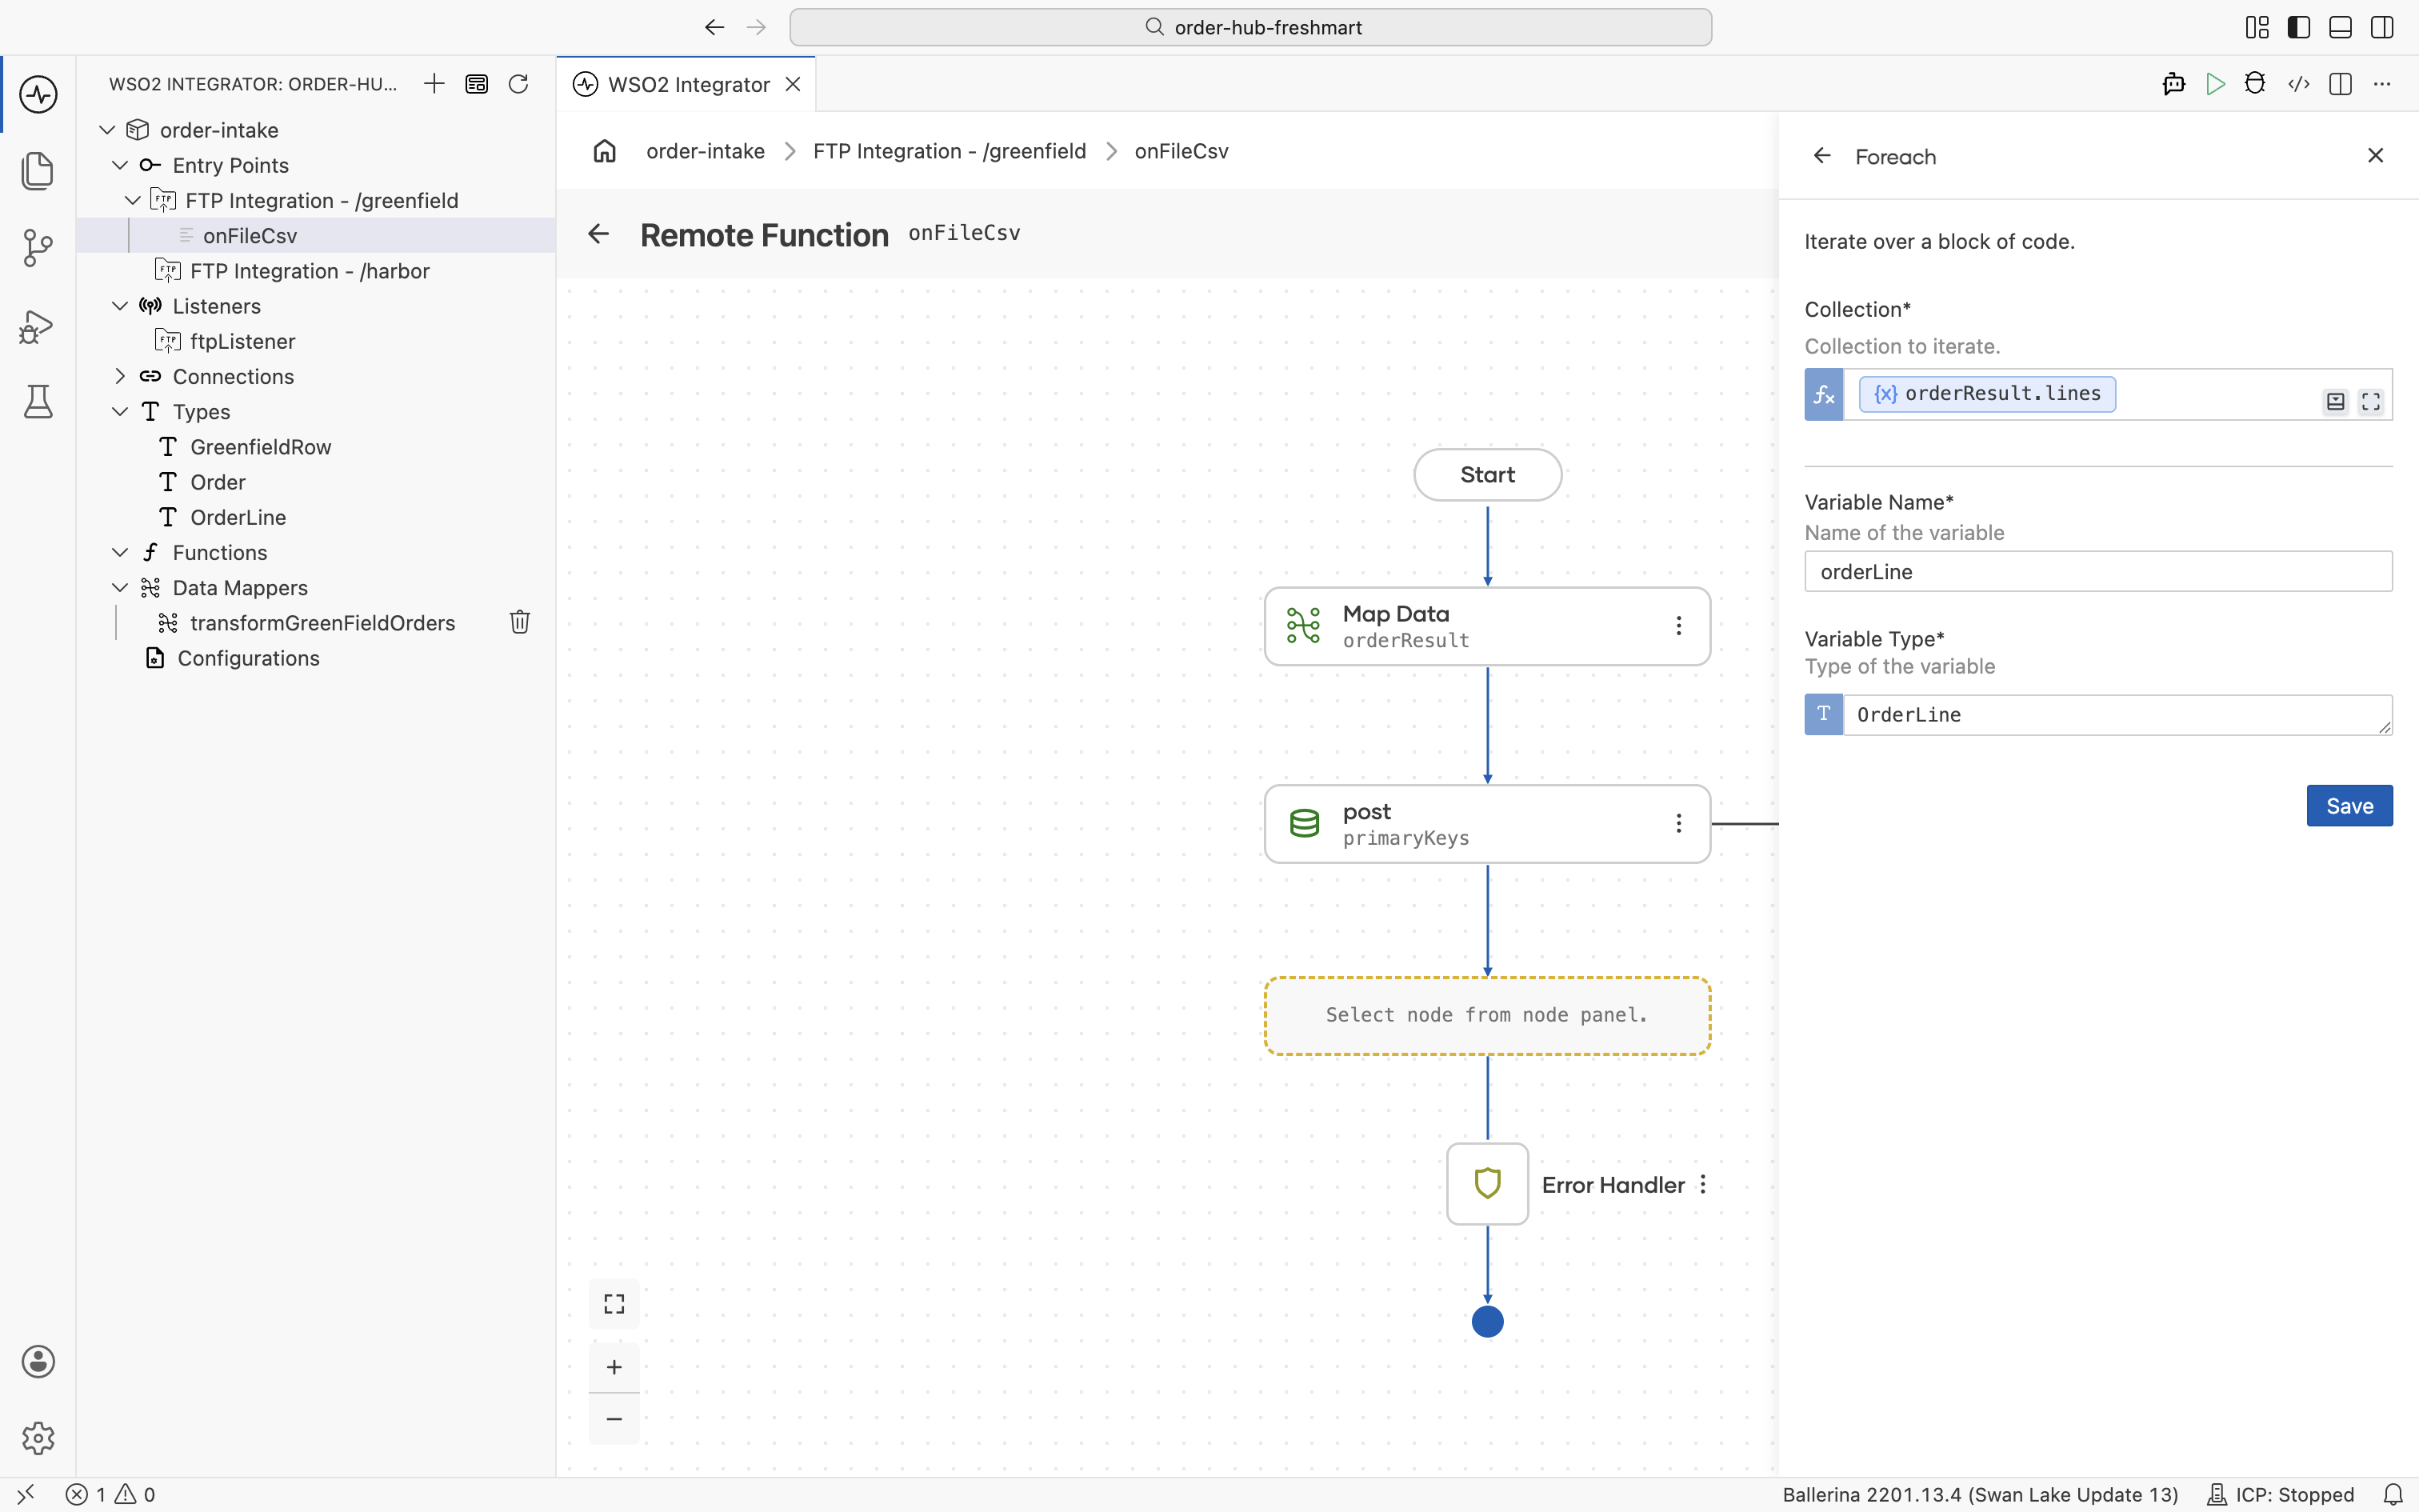Open Manage settings gear icon

38,1438
